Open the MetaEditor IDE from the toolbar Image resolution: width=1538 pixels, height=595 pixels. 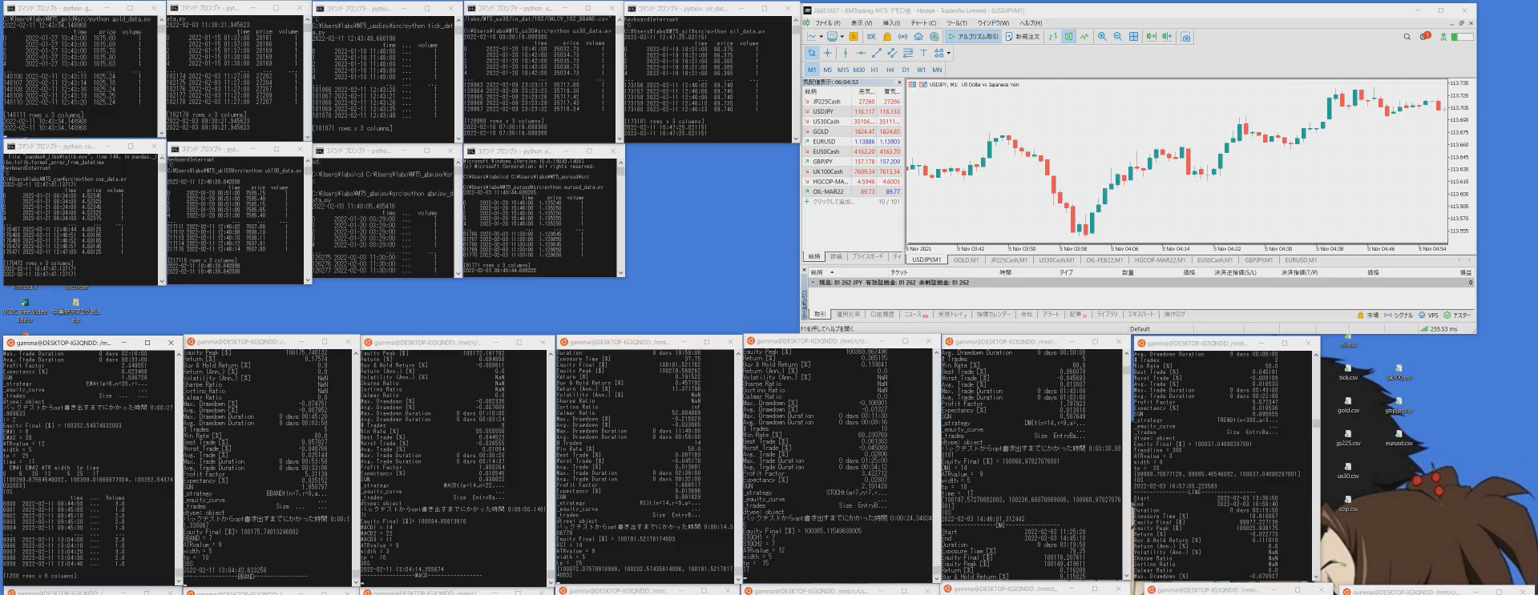point(871,37)
